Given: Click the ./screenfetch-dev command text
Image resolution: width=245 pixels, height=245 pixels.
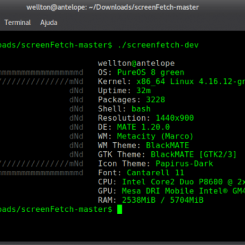Looking at the screenshot, I should (x=158, y=45).
